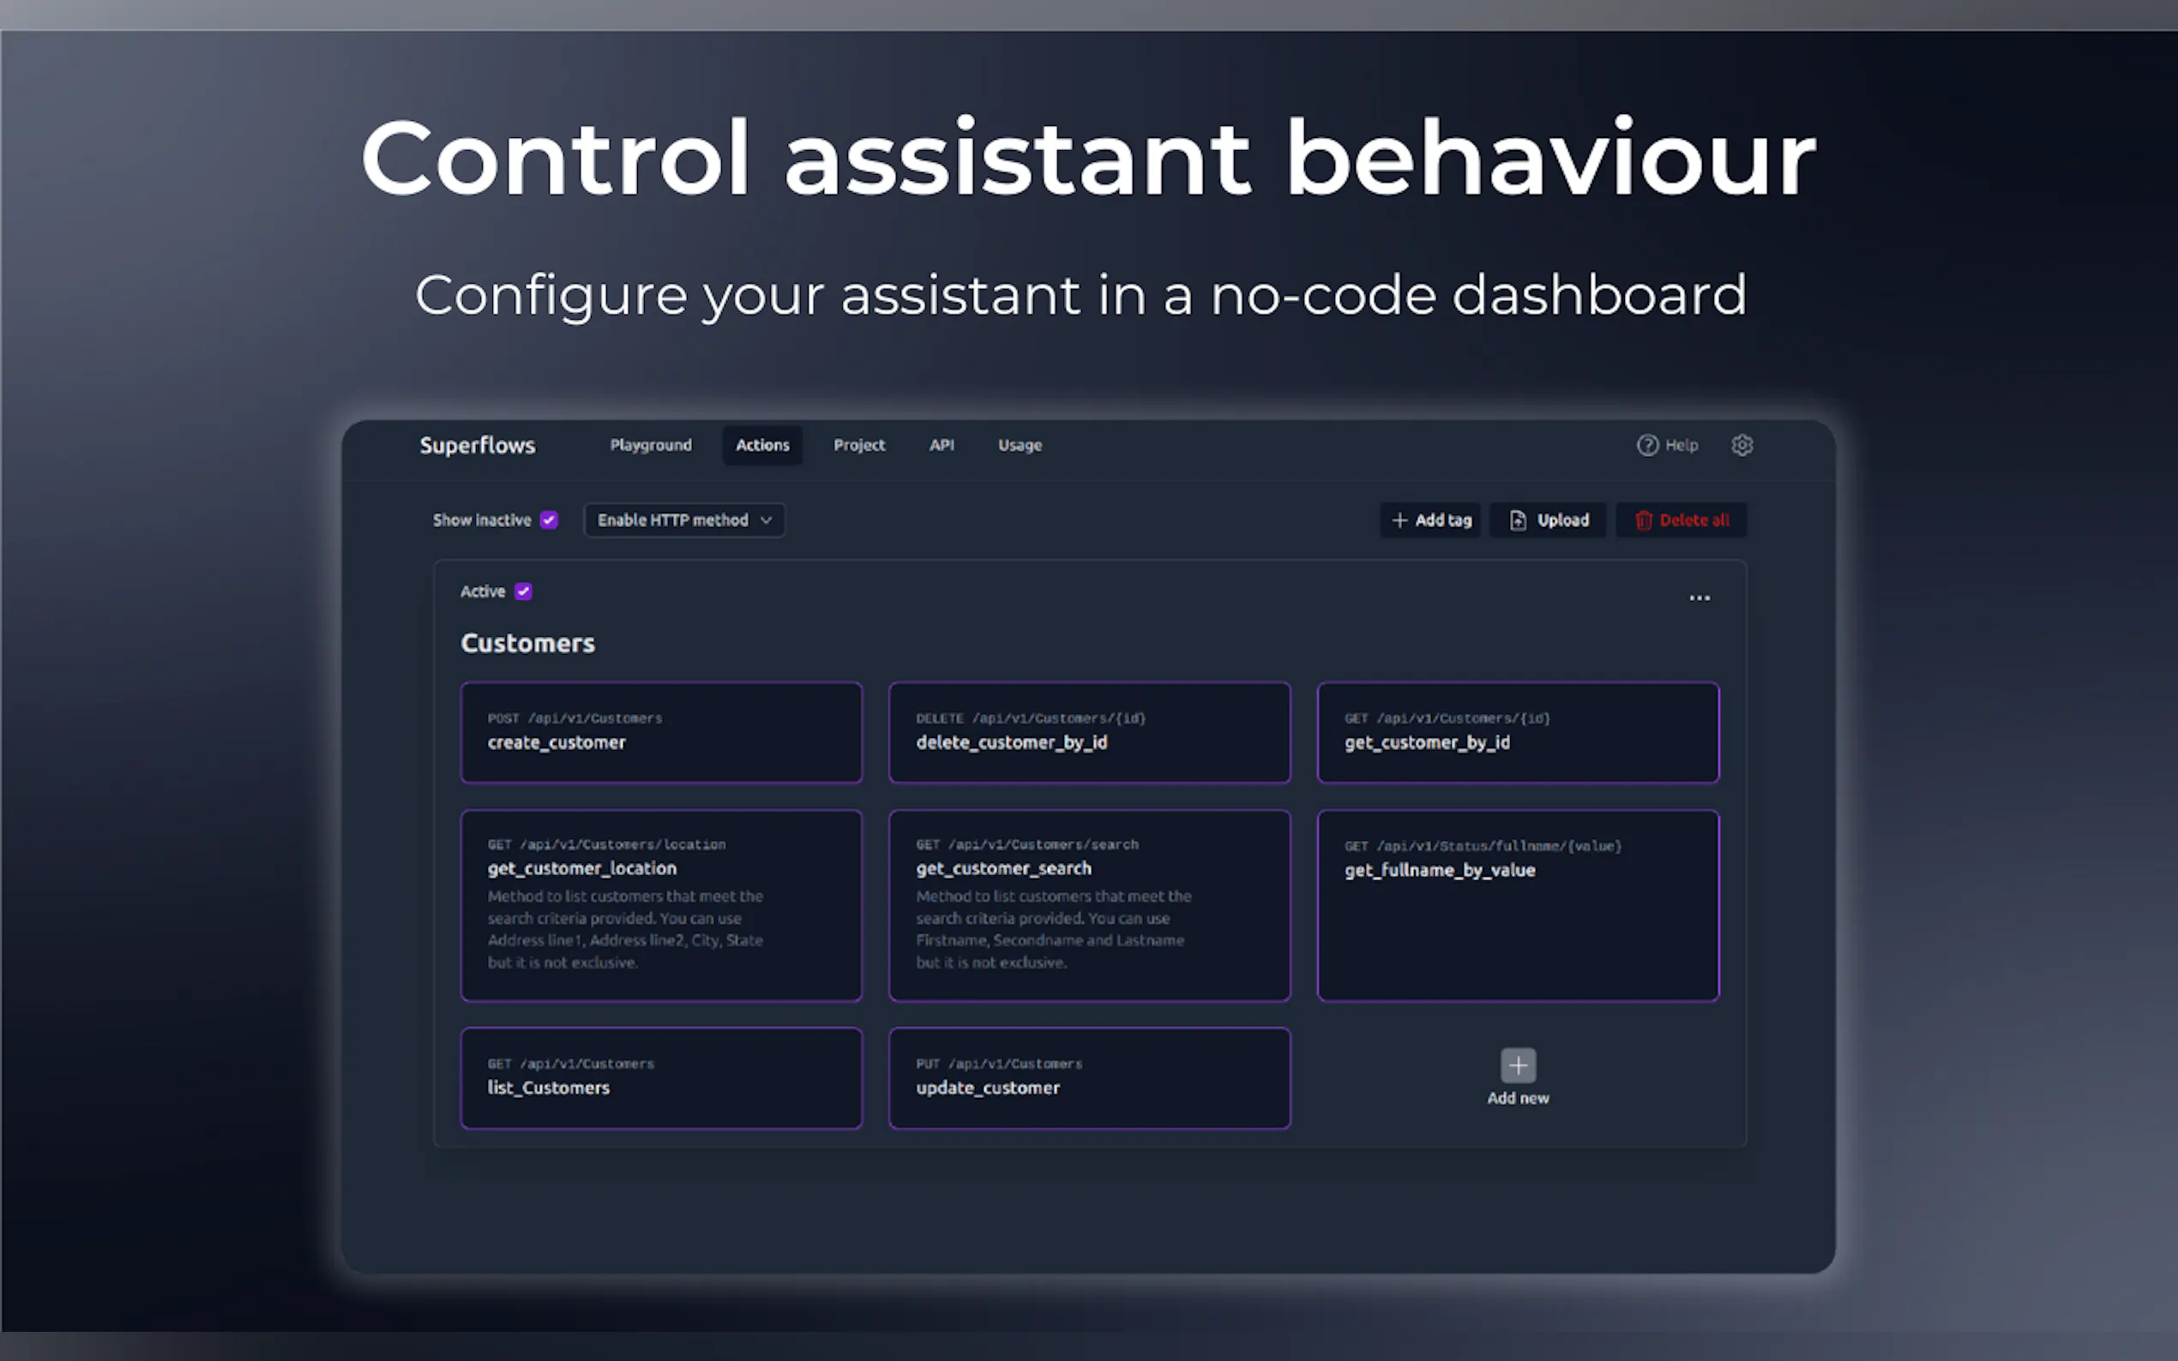Click the plus icon for Add new
This screenshot has height=1361, width=2178.
1517,1066
